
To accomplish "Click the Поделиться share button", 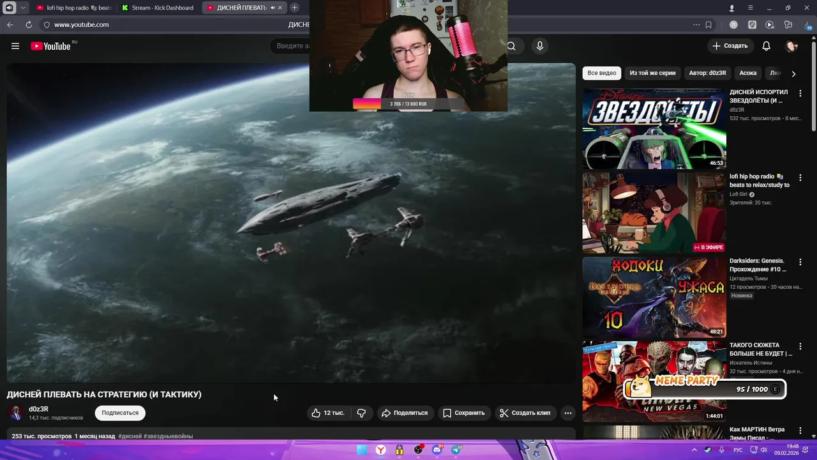I will click(405, 413).
